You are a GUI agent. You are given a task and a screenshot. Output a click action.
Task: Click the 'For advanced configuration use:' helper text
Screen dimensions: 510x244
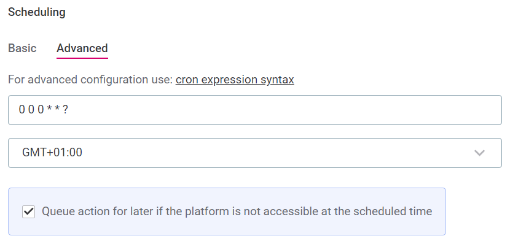point(90,80)
